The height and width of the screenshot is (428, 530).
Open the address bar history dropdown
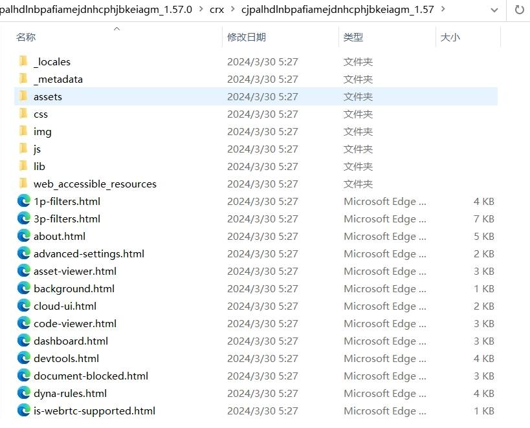coord(494,10)
